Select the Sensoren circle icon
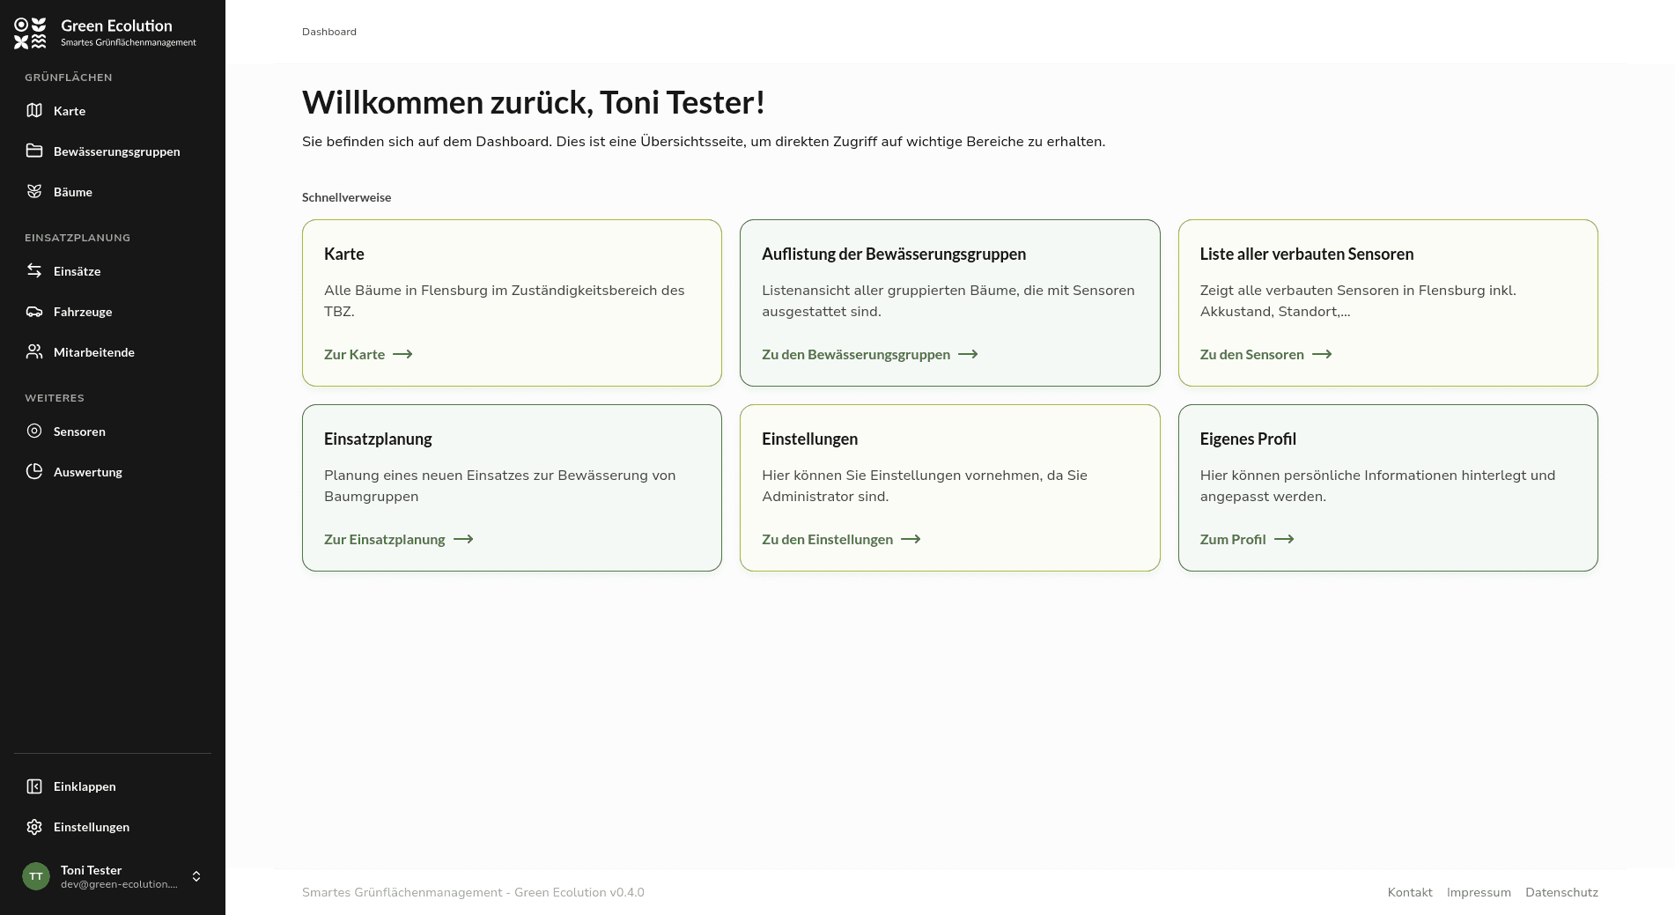 click(x=34, y=431)
